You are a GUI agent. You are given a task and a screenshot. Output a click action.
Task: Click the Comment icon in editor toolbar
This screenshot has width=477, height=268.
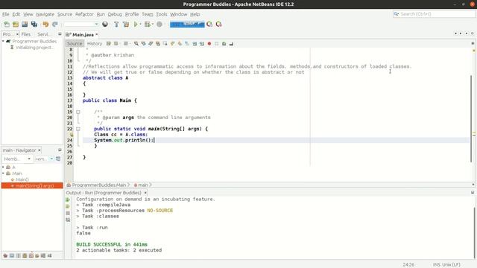tap(224, 44)
